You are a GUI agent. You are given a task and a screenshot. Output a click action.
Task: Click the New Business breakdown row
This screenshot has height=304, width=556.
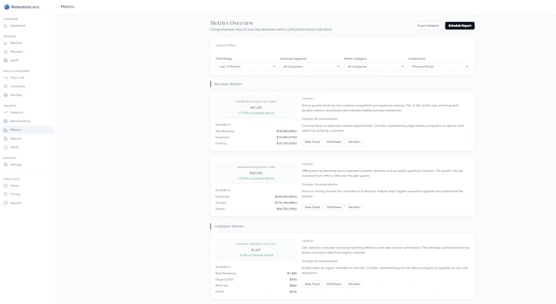tap(256, 131)
